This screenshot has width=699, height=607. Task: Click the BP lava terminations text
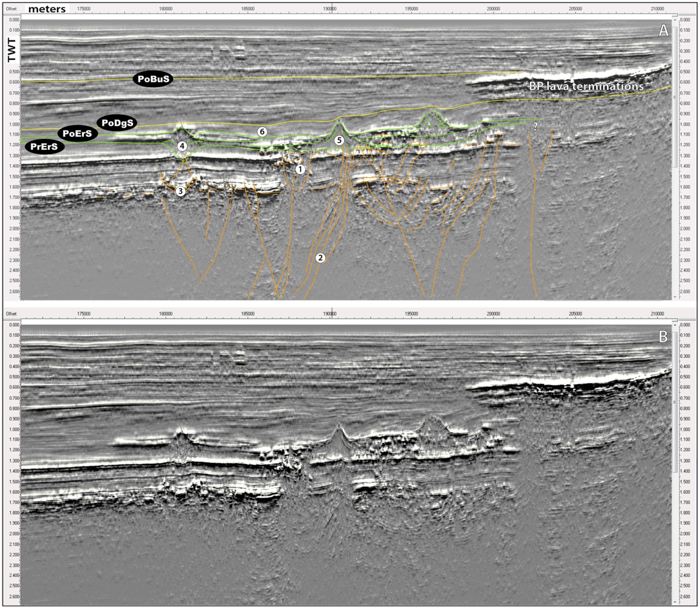click(586, 87)
